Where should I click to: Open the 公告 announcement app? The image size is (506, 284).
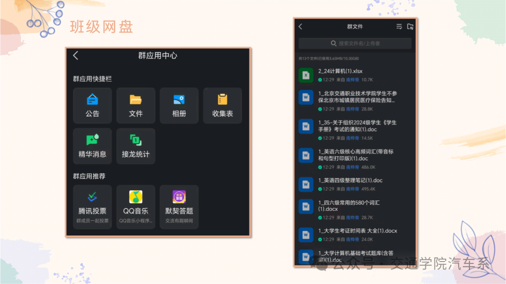click(x=92, y=105)
